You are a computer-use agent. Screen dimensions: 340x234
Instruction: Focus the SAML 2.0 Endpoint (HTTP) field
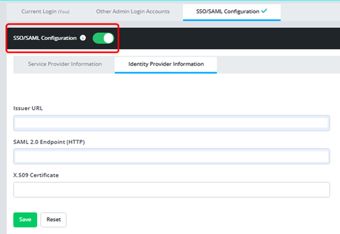[171, 156]
